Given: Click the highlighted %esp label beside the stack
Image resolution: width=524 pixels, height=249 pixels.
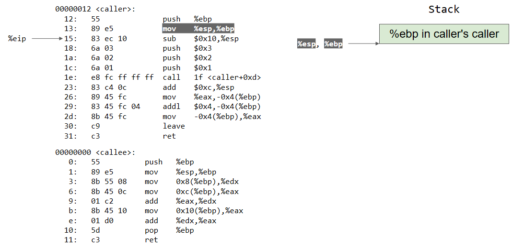Looking at the screenshot, I should pos(307,44).
